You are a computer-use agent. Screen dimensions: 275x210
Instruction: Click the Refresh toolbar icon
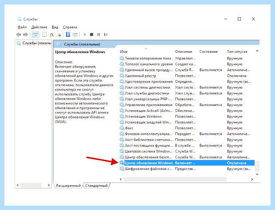pos(51,35)
